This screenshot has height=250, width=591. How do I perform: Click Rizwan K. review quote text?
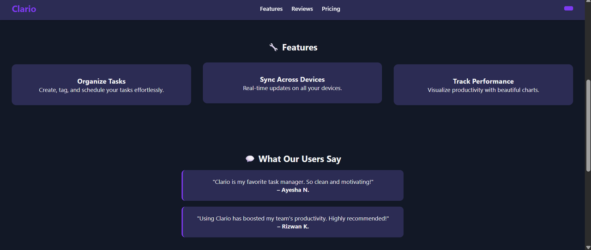pos(293,218)
